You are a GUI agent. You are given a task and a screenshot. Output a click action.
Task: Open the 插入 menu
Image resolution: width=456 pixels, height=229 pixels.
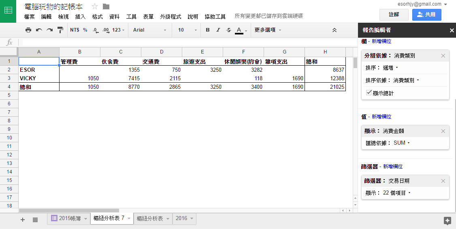80,17
